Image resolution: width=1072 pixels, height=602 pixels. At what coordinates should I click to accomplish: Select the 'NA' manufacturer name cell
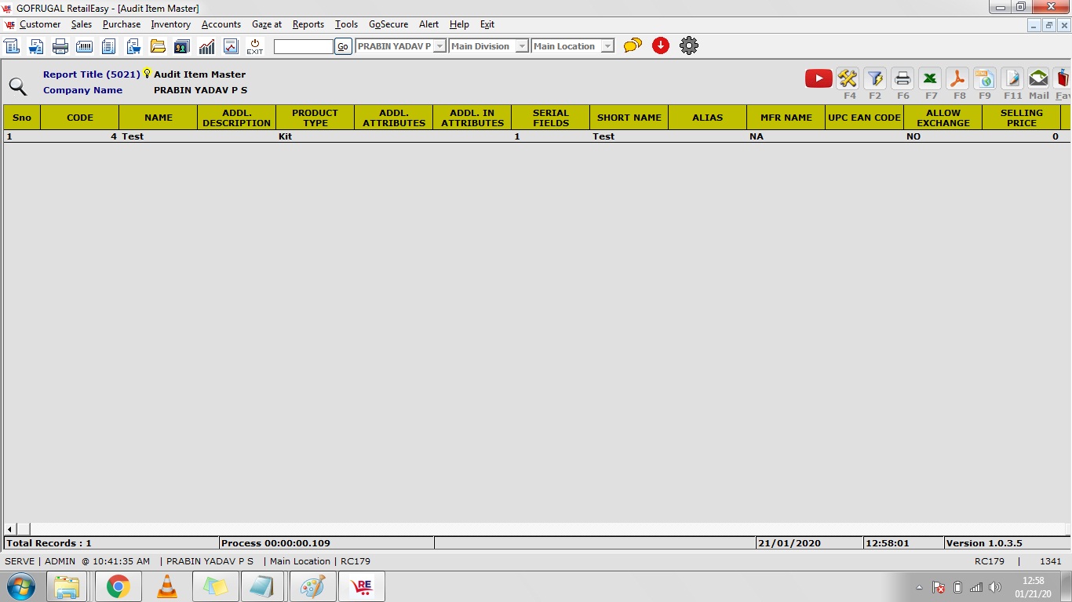[x=786, y=136]
